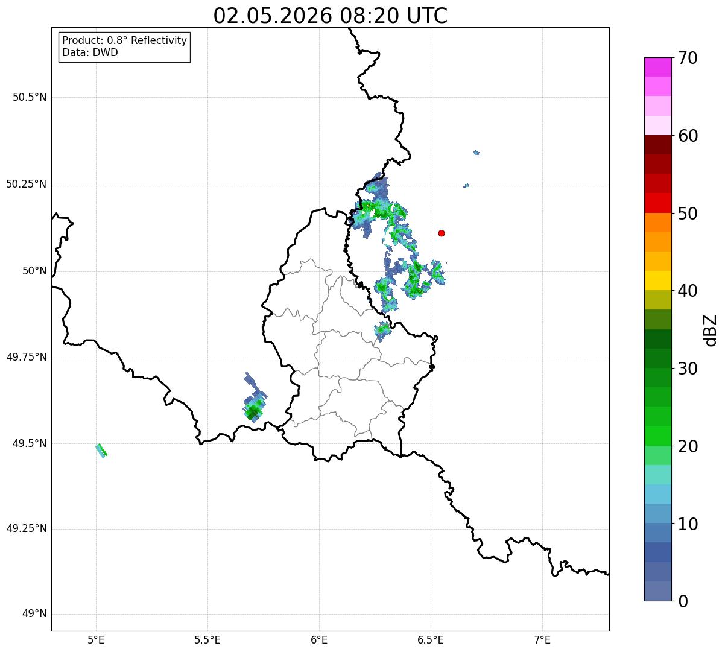Click the 7°E longitude tick label
The width and height of the screenshot is (725, 652).
[x=543, y=639]
